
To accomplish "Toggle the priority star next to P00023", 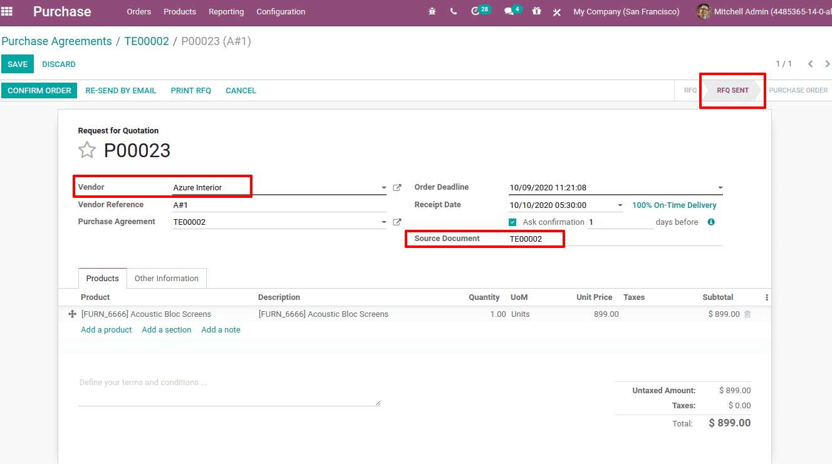I will [x=87, y=150].
